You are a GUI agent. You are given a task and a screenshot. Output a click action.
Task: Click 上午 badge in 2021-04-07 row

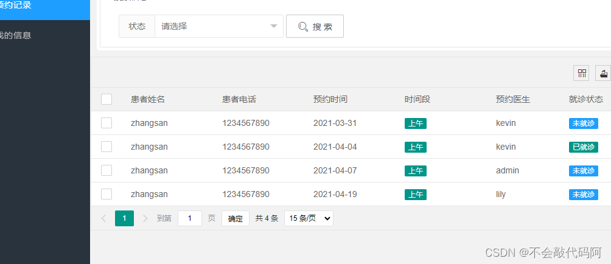coord(416,171)
